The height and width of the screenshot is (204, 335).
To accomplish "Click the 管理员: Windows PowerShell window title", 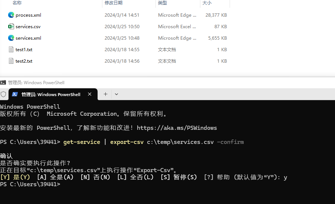I will [36, 83].
